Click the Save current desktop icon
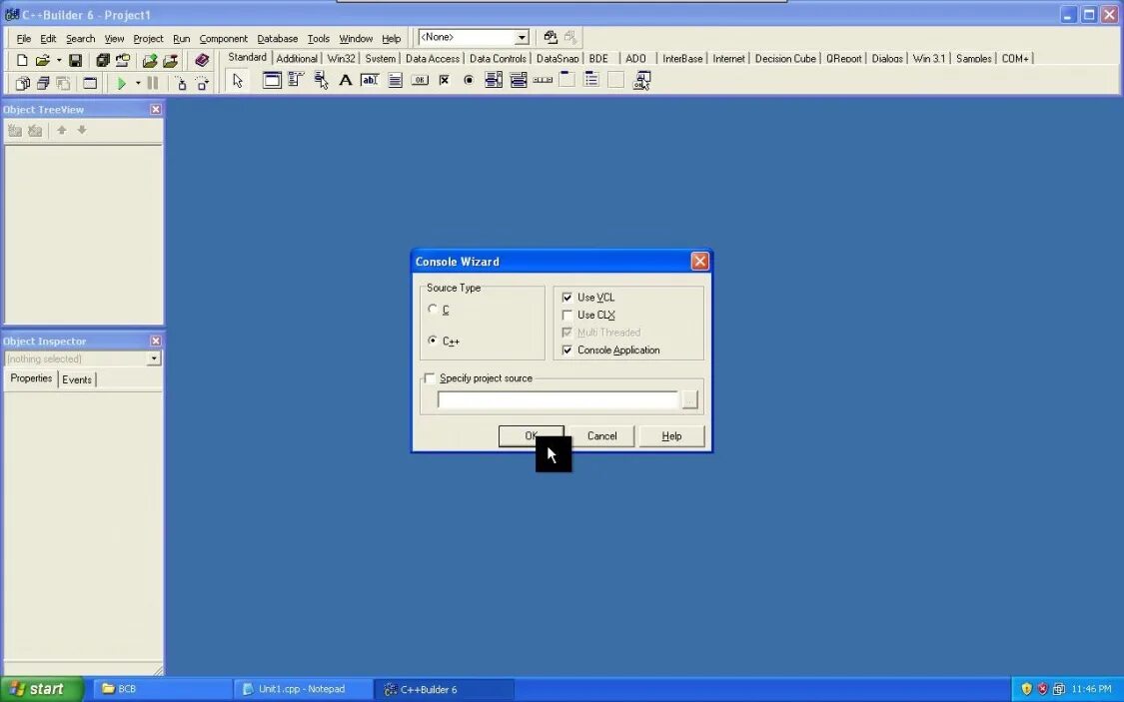This screenshot has width=1124, height=702. pyautogui.click(x=550, y=37)
